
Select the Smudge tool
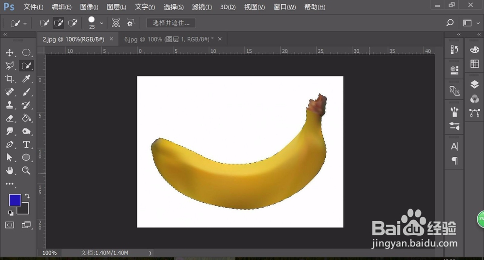[x=10, y=131]
